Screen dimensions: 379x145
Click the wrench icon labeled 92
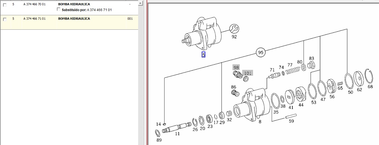tap(234, 29)
